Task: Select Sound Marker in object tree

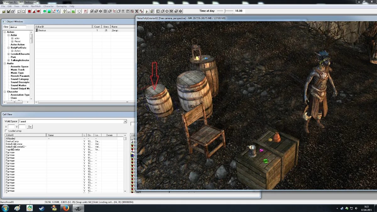Action: click(x=19, y=85)
